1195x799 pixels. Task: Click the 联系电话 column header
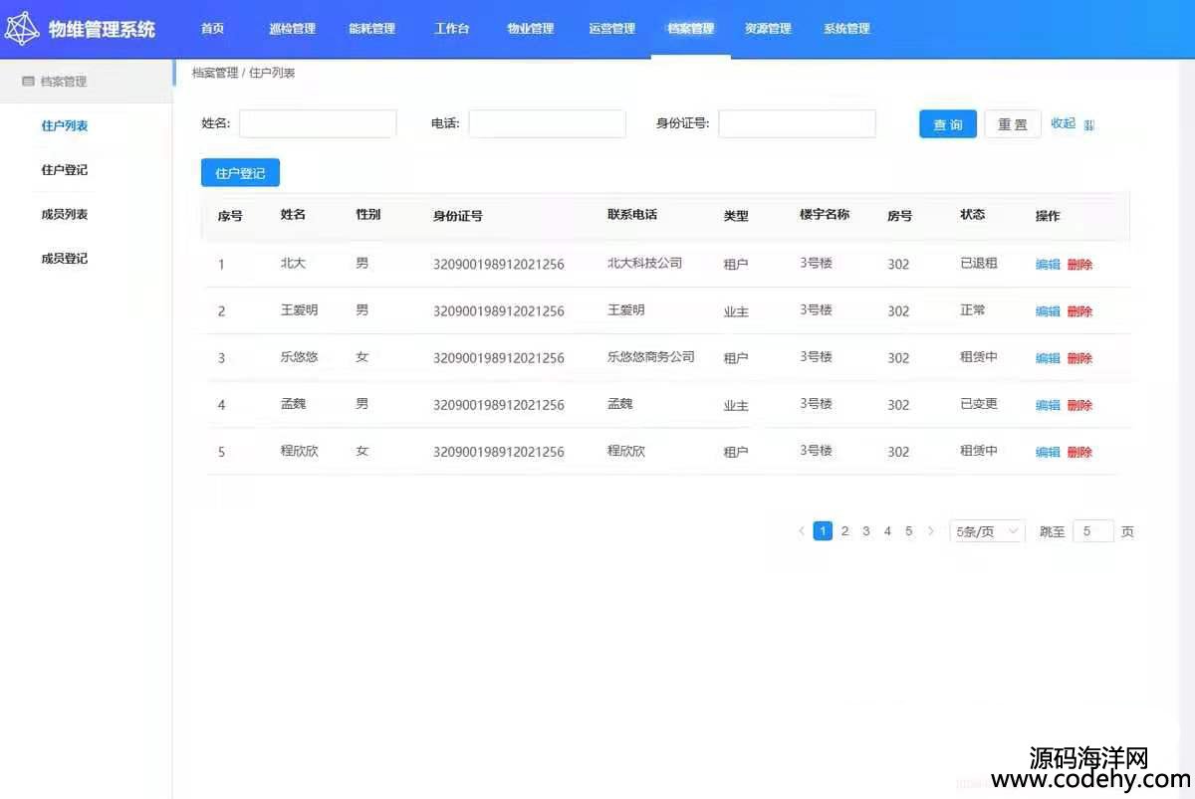pyautogui.click(x=632, y=215)
